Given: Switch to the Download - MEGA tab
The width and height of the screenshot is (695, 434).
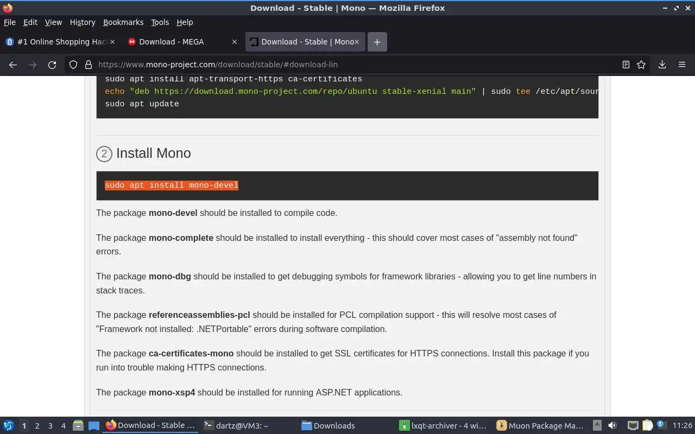Looking at the screenshot, I should coord(182,42).
